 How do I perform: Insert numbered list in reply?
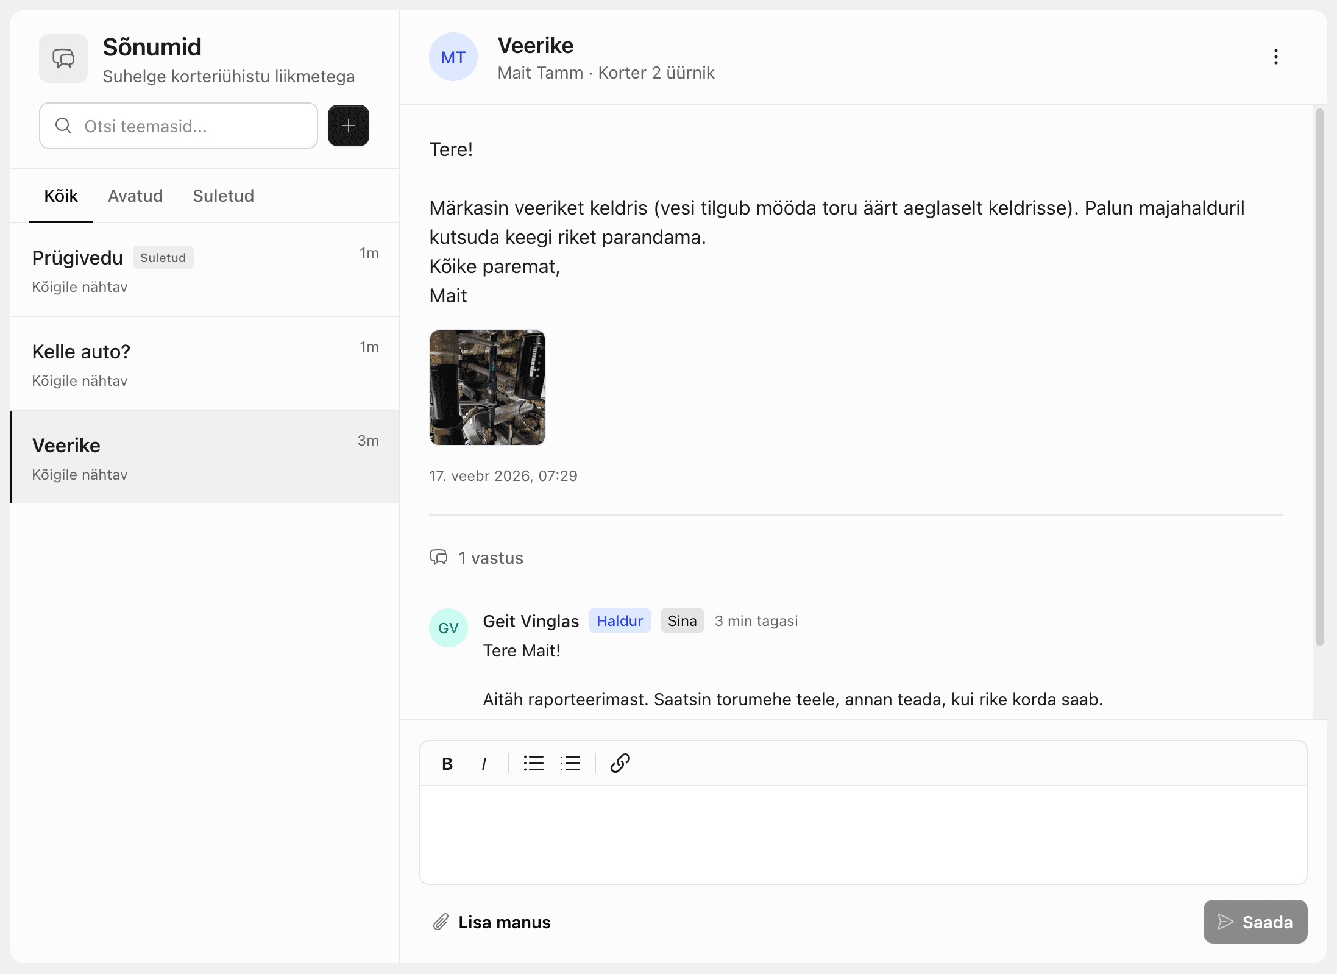(570, 764)
